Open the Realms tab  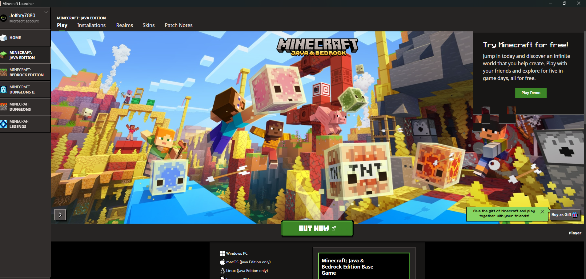(125, 25)
